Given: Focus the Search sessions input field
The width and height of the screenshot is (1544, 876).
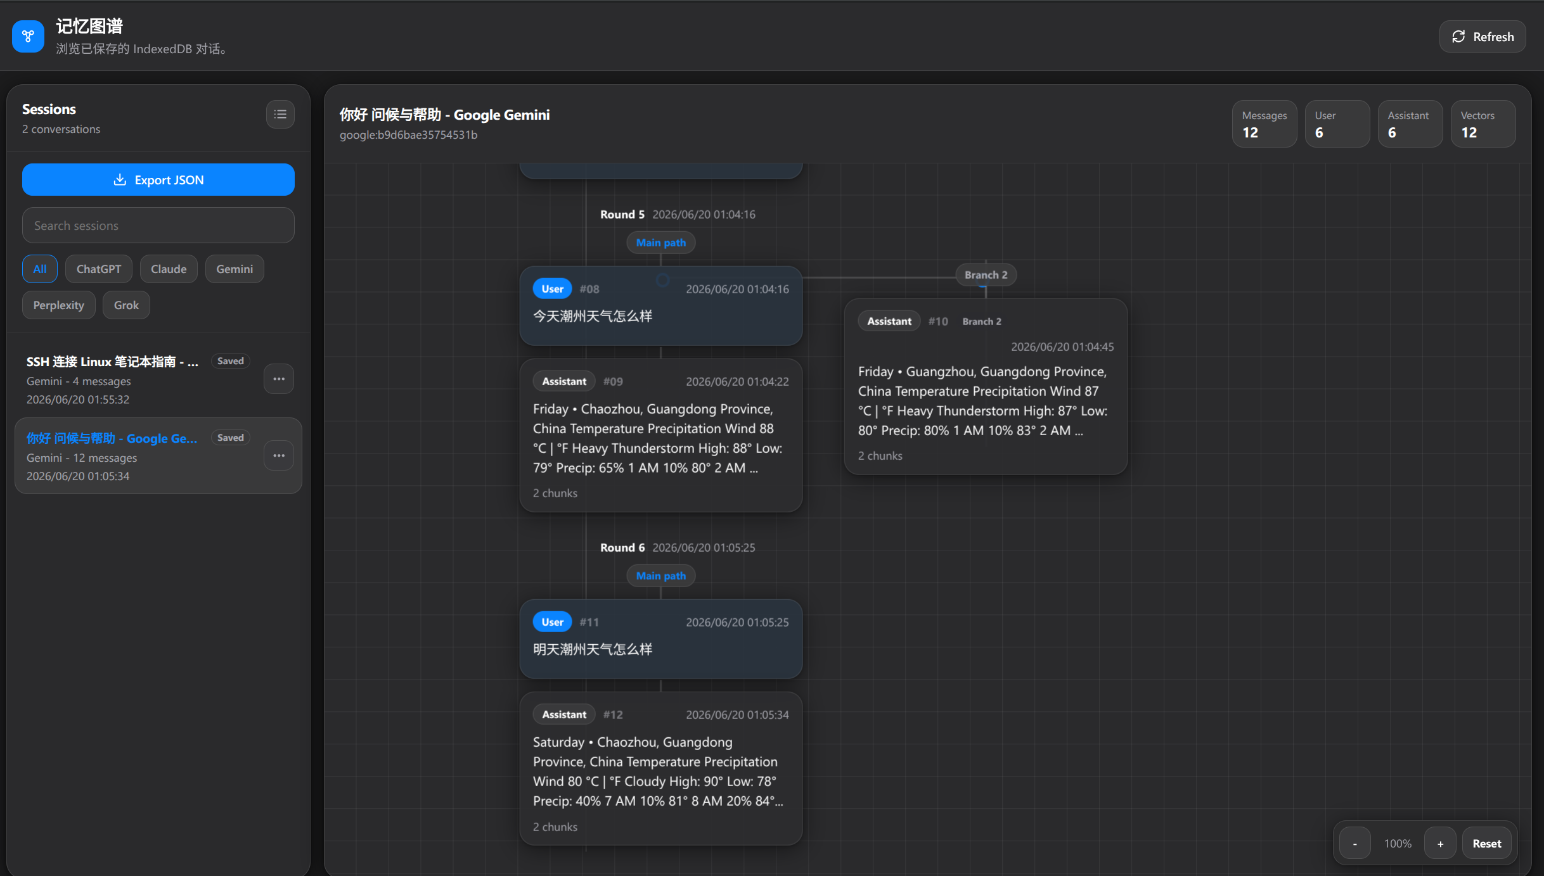Looking at the screenshot, I should coord(158,225).
